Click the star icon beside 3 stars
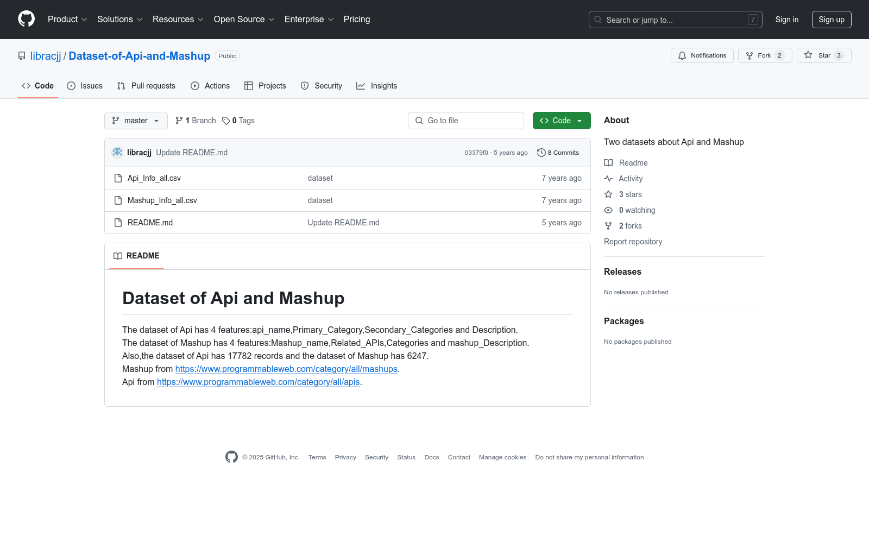This screenshot has height=543, width=869. pyautogui.click(x=608, y=194)
